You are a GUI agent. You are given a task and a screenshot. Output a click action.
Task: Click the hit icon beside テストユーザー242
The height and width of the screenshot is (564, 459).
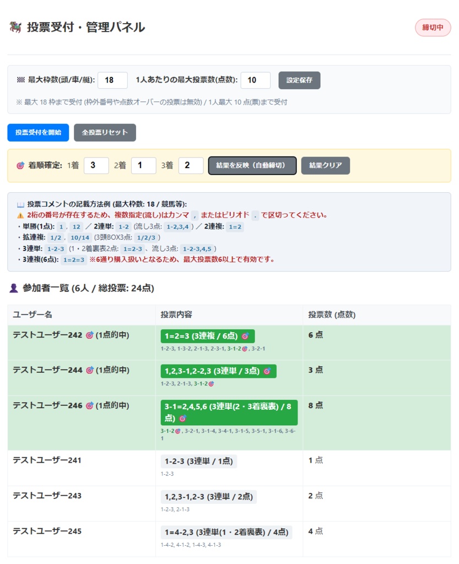point(90,335)
